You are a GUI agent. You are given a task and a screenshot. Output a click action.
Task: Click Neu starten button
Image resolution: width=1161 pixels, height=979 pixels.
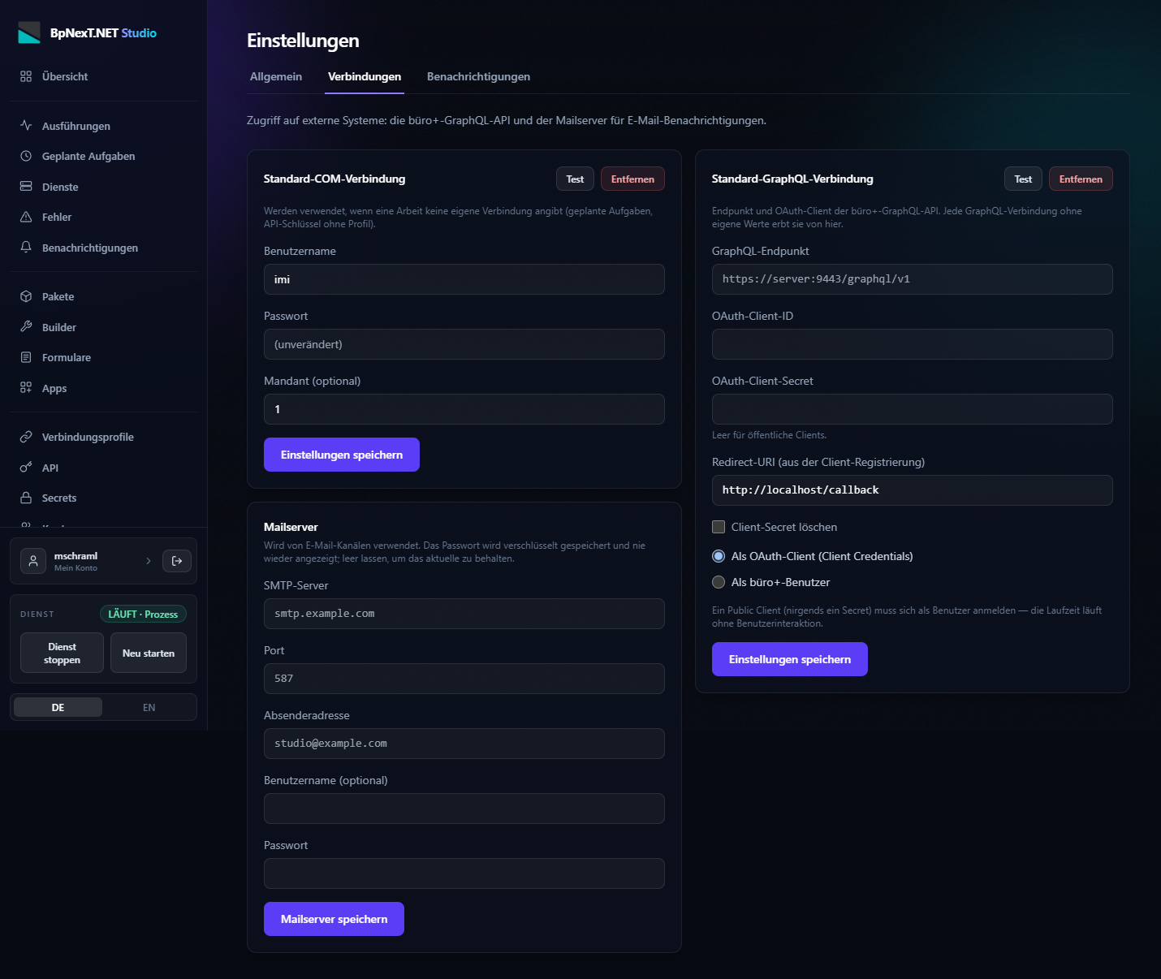coord(149,653)
